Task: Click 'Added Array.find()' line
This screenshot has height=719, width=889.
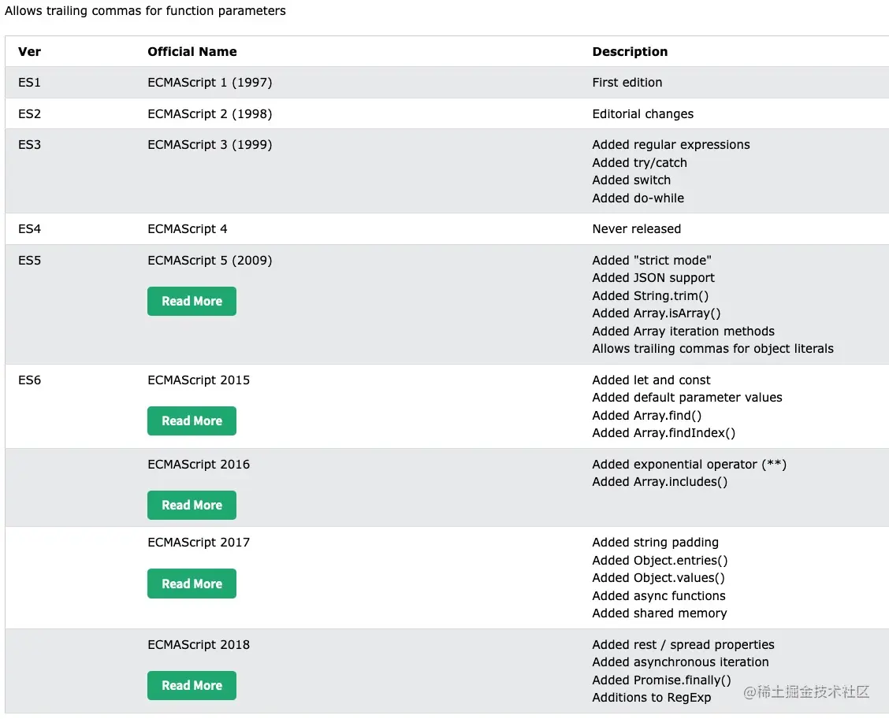Action: [x=647, y=416]
